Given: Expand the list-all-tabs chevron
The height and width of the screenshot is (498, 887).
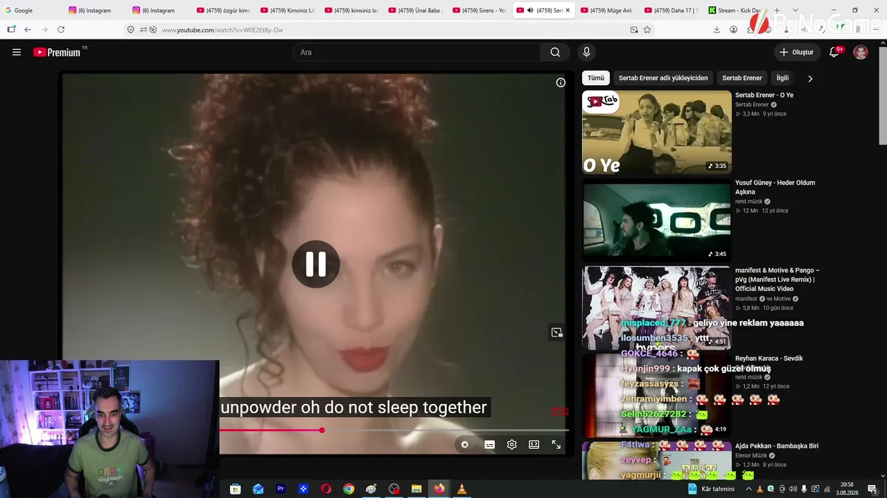Looking at the screenshot, I should [x=796, y=10].
